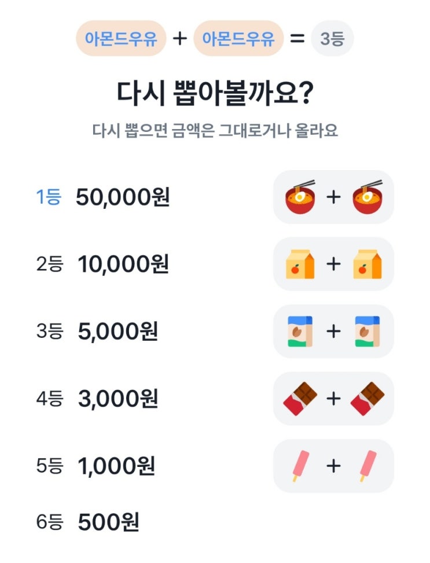Image resolution: width=430 pixels, height=563 pixels.
Task: Click the right ramen bowl icon
Action: tap(367, 197)
